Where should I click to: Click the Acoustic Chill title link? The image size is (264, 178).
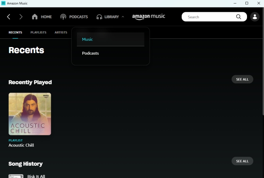tap(21, 145)
